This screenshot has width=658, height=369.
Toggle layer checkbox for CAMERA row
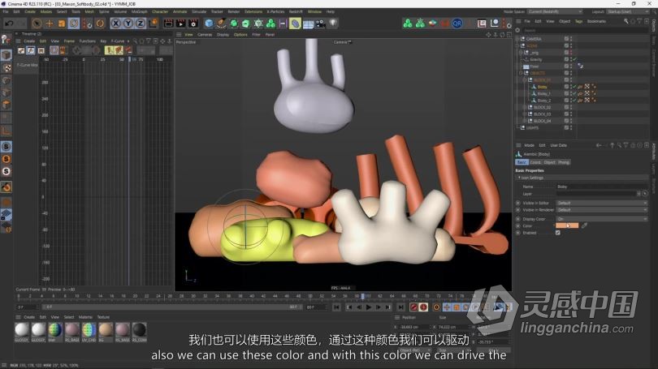(566, 39)
